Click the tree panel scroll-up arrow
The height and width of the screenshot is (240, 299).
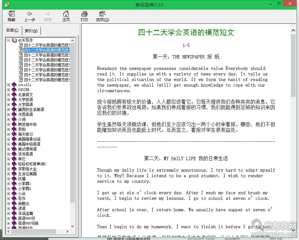coord(72,41)
